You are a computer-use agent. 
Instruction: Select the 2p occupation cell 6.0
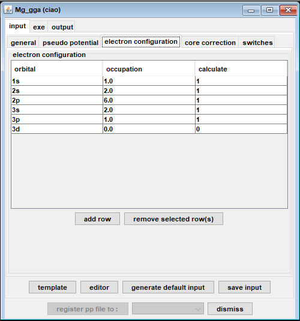point(149,100)
